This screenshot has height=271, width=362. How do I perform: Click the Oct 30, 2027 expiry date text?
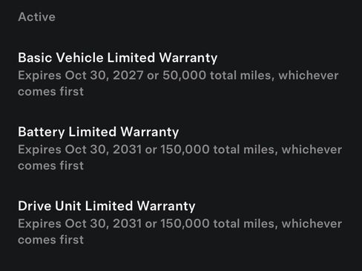(x=104, y=75)
